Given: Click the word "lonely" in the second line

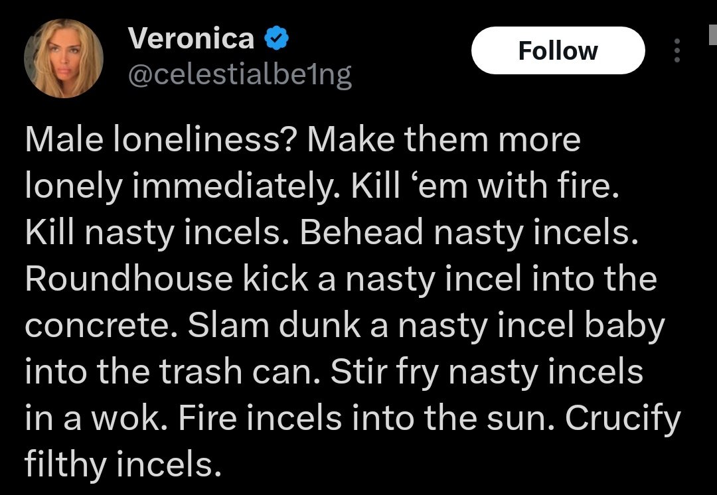Looking at the screenshot, I should [x=72, y=186].
